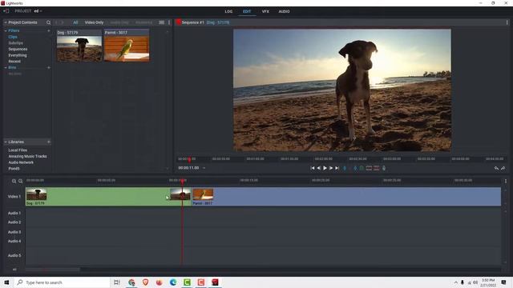Toggle the Audio 3 track label
This screenshot has width=513, height=288.
coord(14,232)
